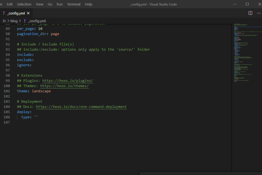
Task: Open the editor More Actions menu
Action: [259, 13]
